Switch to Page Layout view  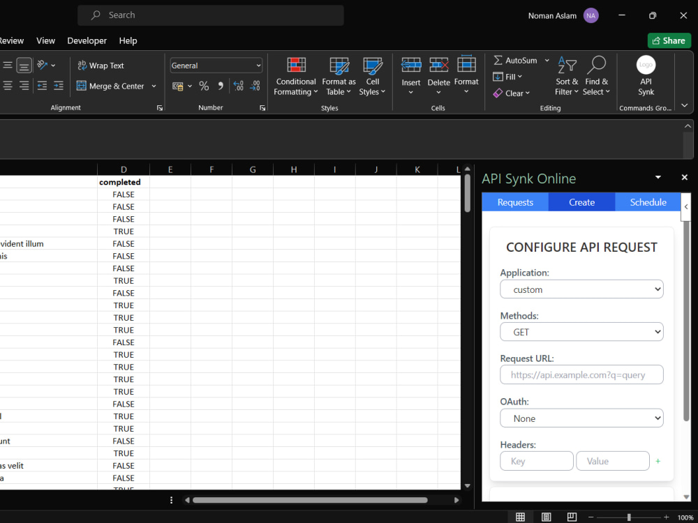pos(546,517)
